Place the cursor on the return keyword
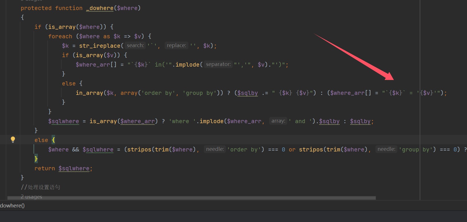 click(44, 168)
